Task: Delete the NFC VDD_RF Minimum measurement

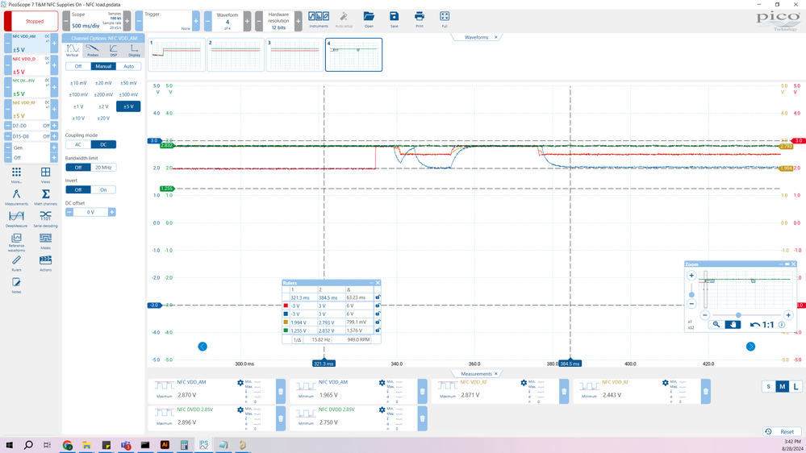Action: point(706,392)
